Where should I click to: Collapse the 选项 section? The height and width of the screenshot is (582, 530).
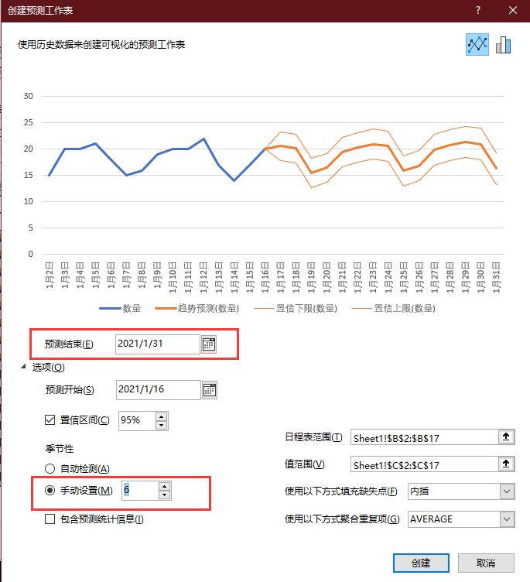(24, 367)
